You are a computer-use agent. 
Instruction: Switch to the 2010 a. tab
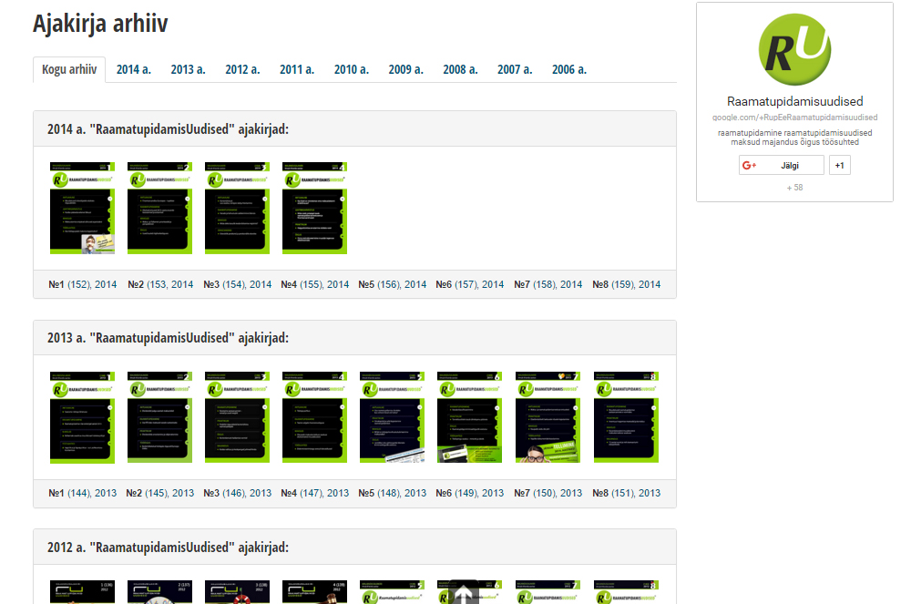click(x=352, y=69)
